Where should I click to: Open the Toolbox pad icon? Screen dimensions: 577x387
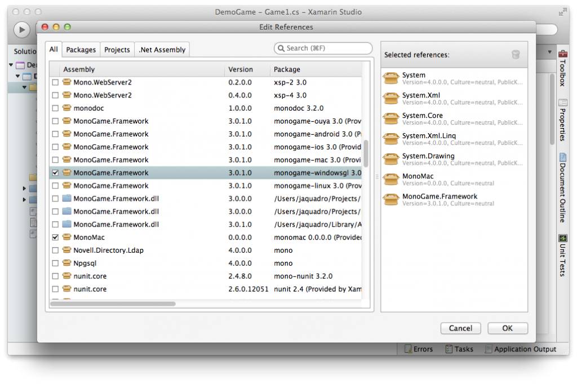[563, 54]
